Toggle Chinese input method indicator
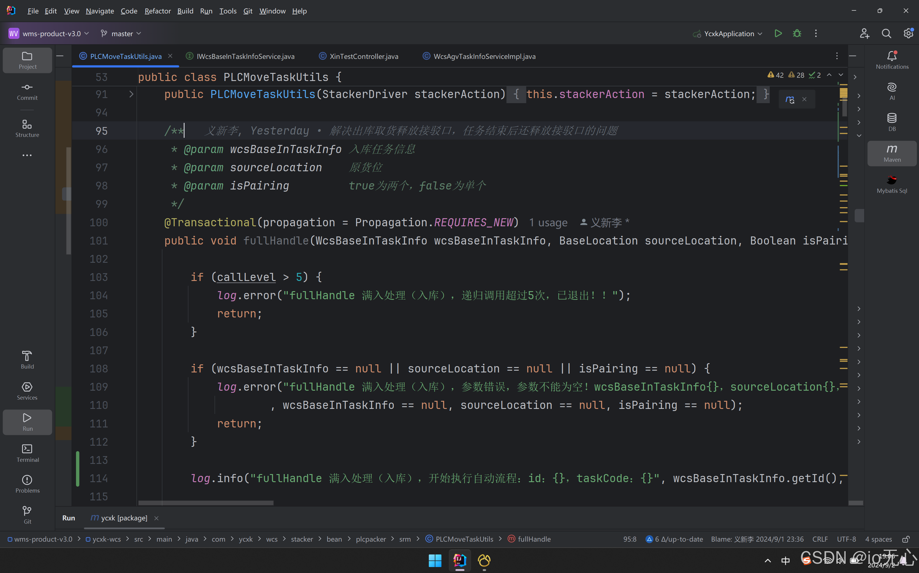Screen dimensions: 919x573 point(786,560)
